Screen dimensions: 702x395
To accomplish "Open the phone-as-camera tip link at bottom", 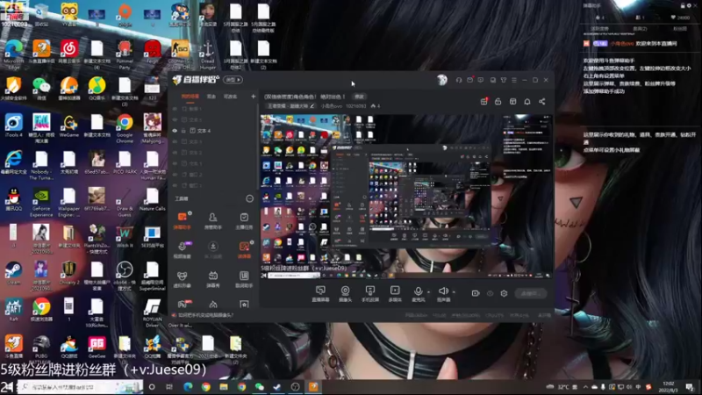I will coord(205,315).
